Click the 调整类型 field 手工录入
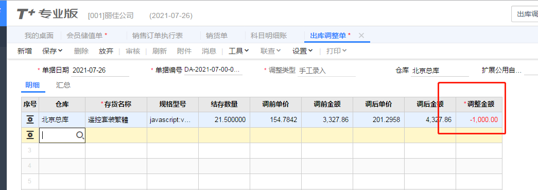 coord(326,71)
